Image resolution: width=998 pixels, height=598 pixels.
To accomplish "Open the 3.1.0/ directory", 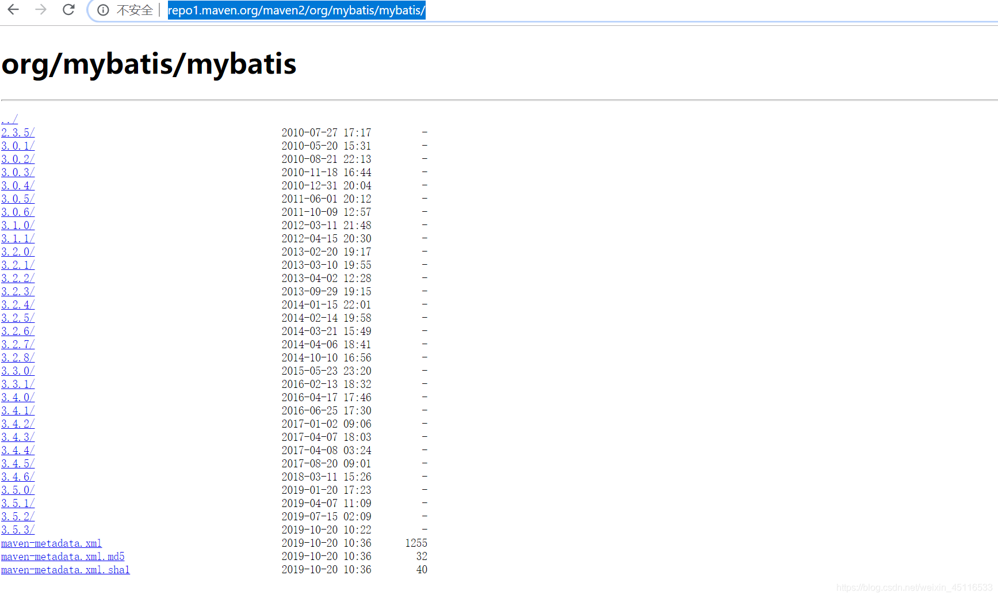I will [18, 225].
